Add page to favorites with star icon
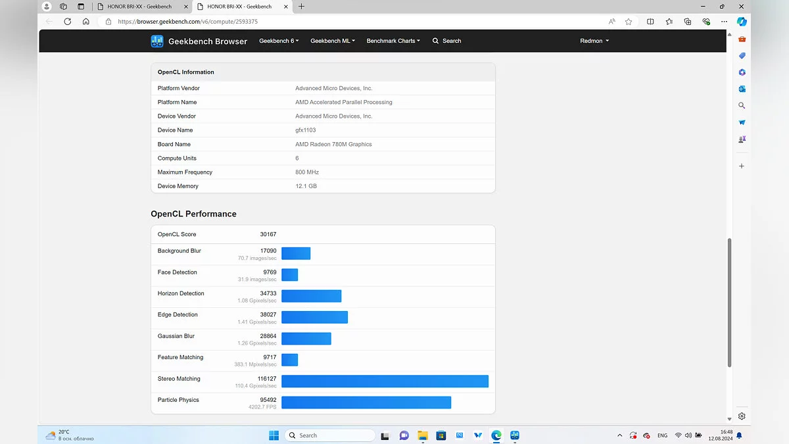The height and width of the screenshot is (444, 789). (x=629, y=21)
